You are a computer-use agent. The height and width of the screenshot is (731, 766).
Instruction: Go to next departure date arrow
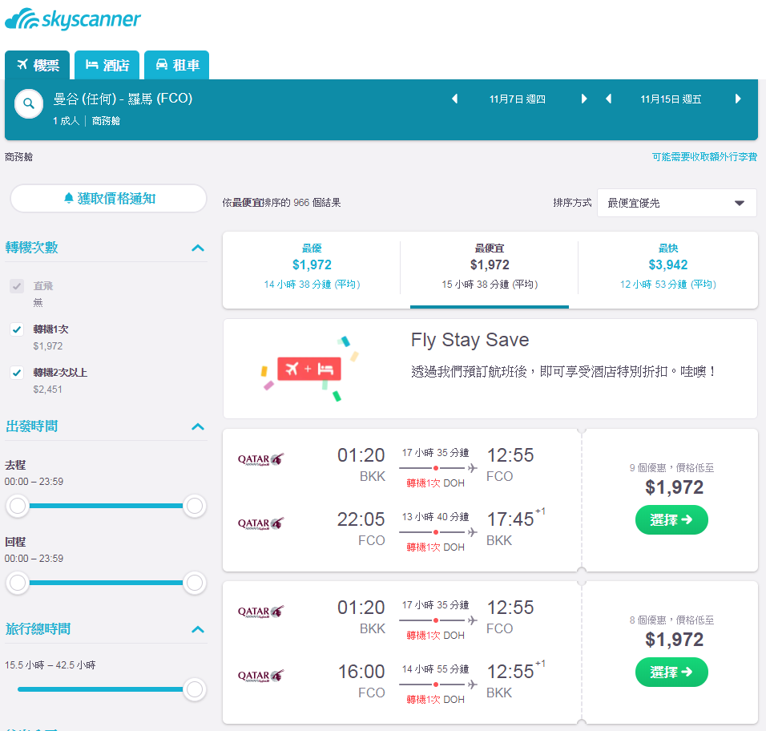coord(584,99)
